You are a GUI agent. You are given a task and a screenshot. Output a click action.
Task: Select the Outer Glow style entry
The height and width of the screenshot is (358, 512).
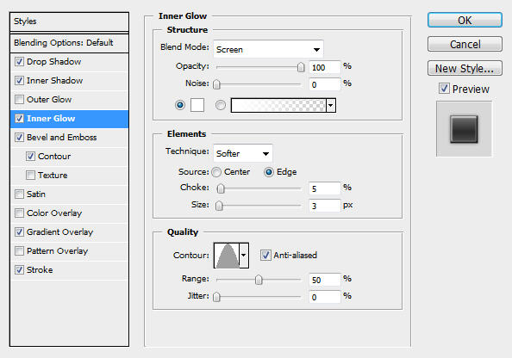click(49, 100)
